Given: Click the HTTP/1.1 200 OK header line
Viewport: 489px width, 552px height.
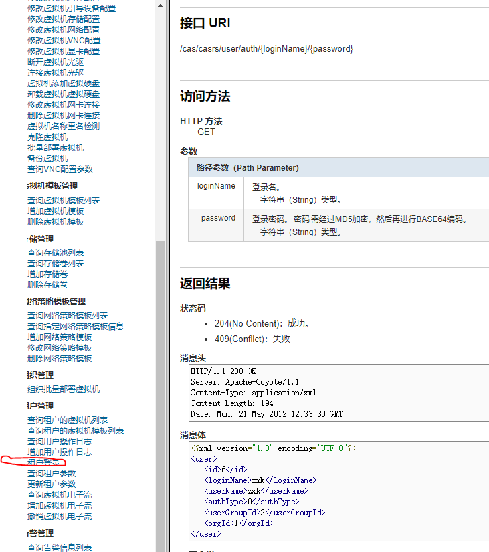Looking at the screenshot, I should click(x=223, y=371).
